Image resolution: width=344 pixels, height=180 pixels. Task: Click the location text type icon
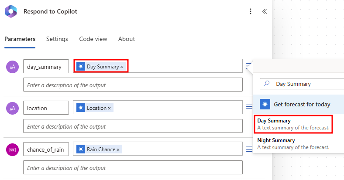(12, 108)
